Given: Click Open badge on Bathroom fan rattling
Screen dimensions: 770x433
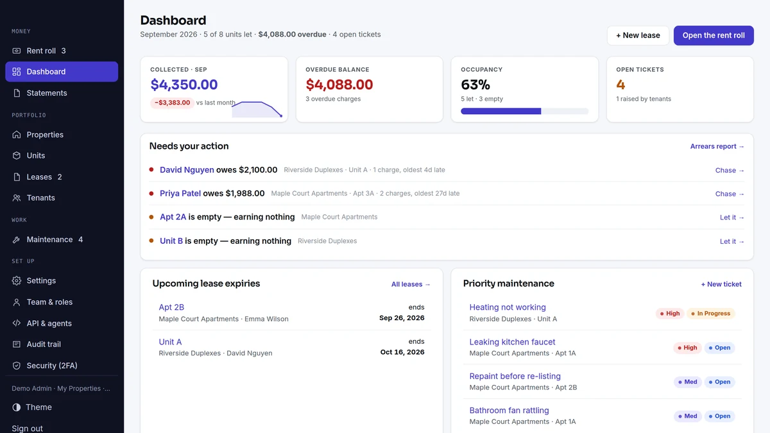Looking at the screenshot, I should coord(720,416).
